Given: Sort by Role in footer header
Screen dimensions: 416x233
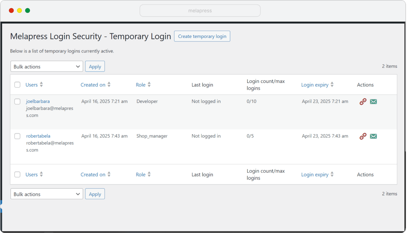Looking at the screenshot, I should click(x=141, y=175).
